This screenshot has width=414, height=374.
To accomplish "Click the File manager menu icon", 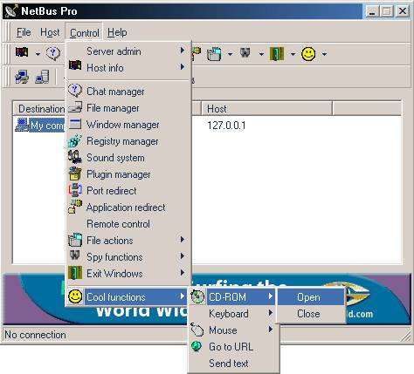I will pyautogui.click(x=75, y=107).
